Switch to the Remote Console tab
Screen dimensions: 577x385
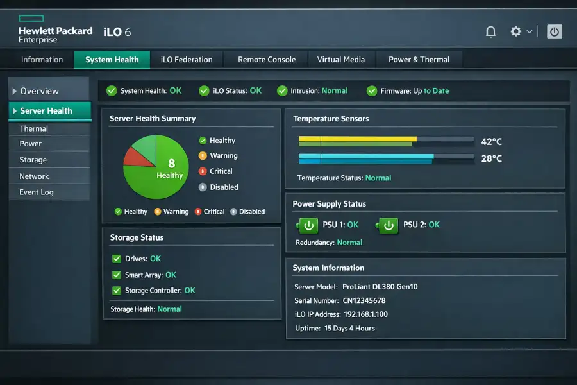[x=267, y=60]
